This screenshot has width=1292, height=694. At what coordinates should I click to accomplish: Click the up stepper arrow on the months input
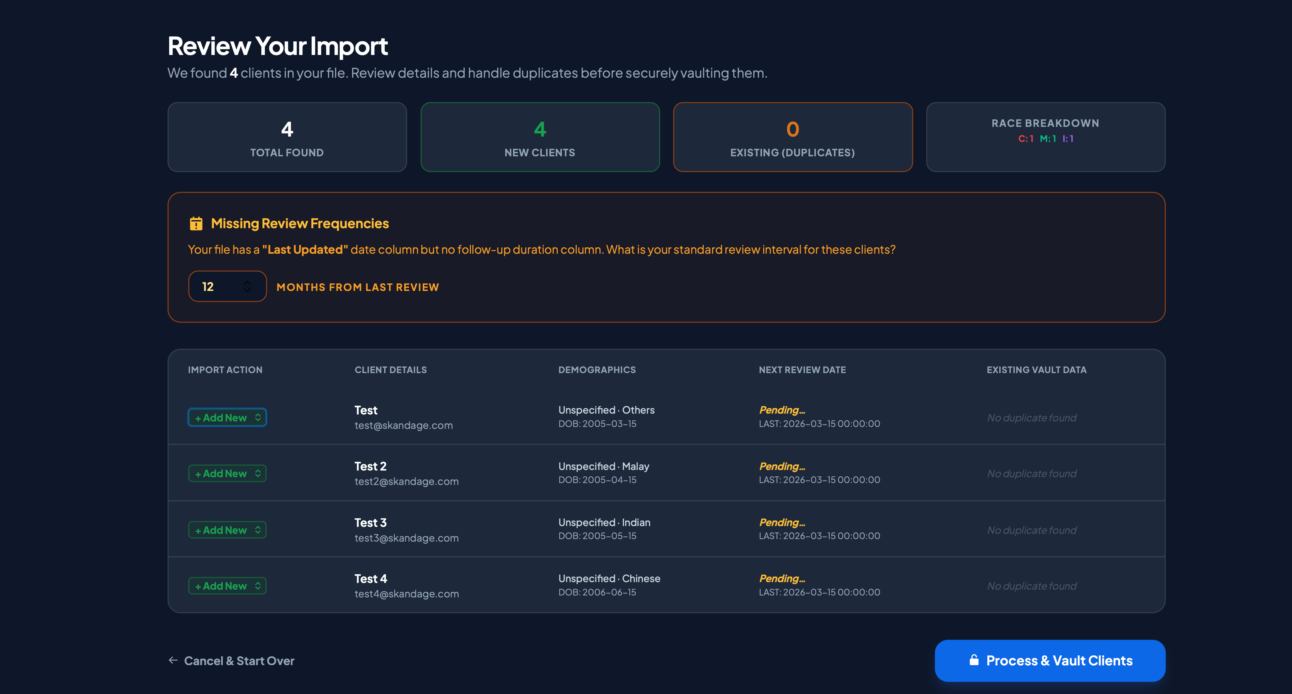point(248,283)
